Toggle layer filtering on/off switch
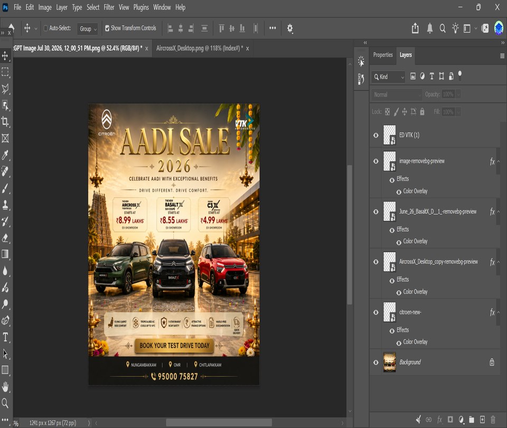This screenshot has width=507, height=428. point(459,75)
